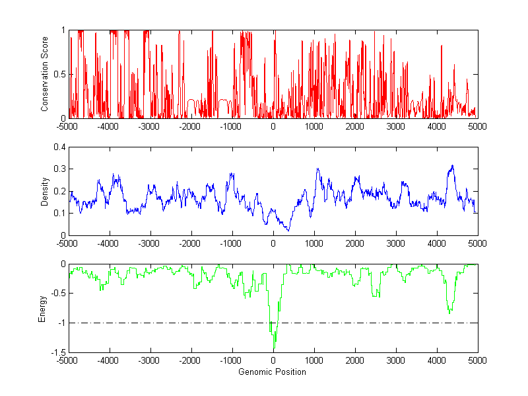Click the green energy dip near position 4300
Image resolution: width=528 pixels, height=396 pixels.
point(449,311)
